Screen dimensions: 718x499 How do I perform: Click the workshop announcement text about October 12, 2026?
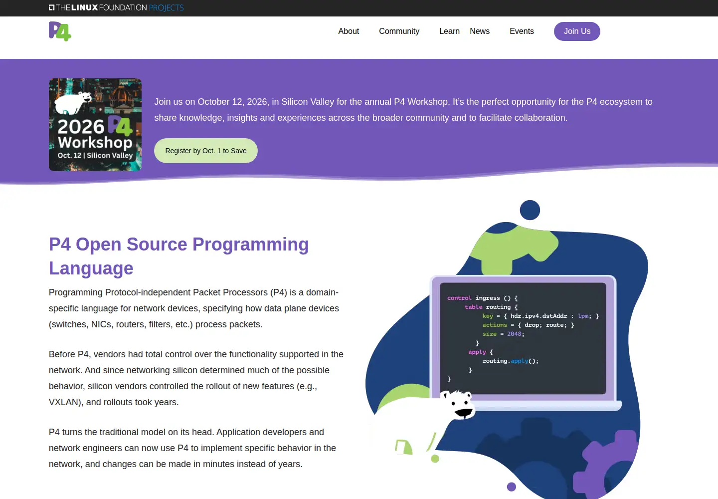[403, 110]
